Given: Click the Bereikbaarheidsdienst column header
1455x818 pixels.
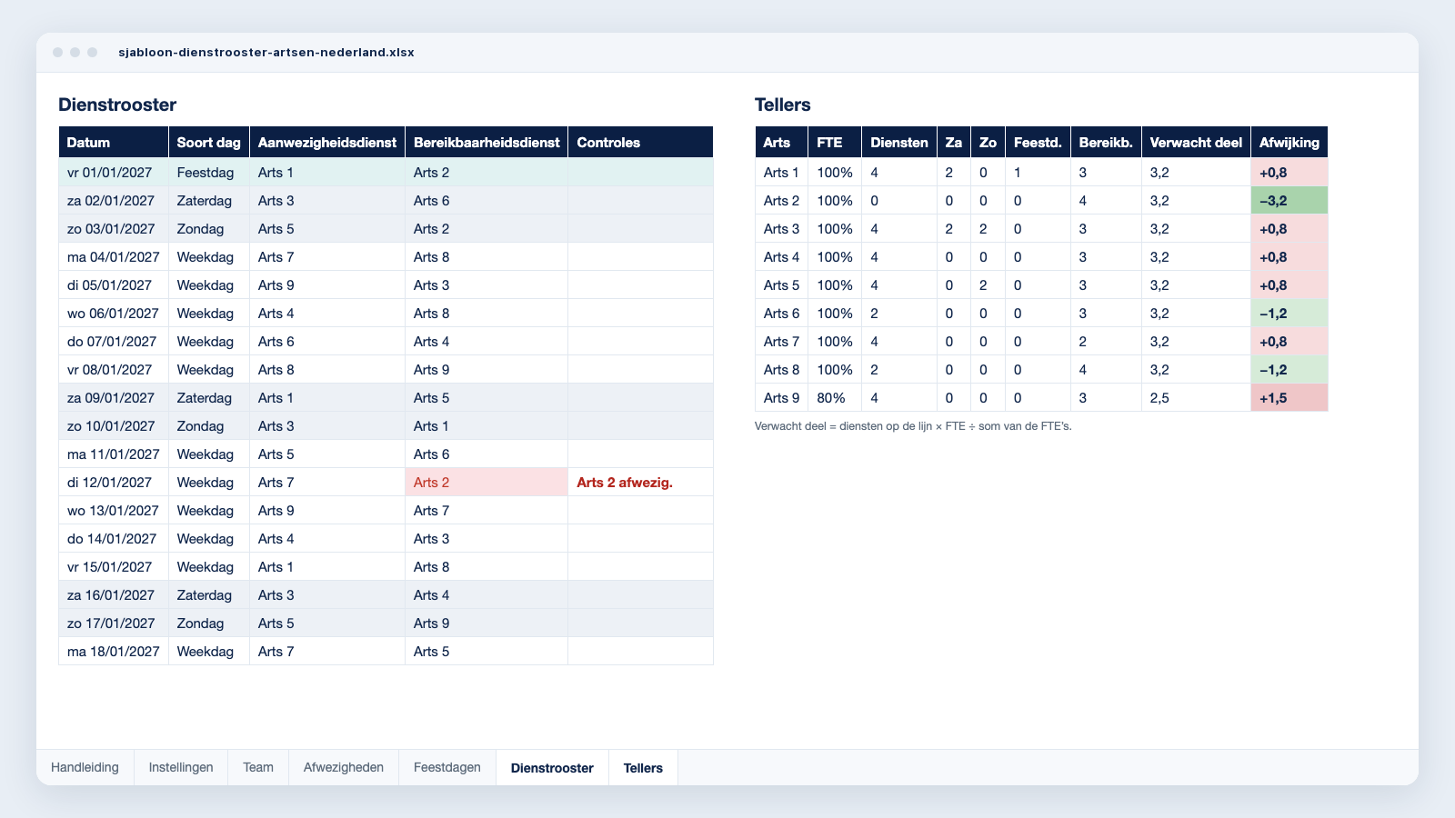Looking at the screenshot, I should (x=487, y=143).
